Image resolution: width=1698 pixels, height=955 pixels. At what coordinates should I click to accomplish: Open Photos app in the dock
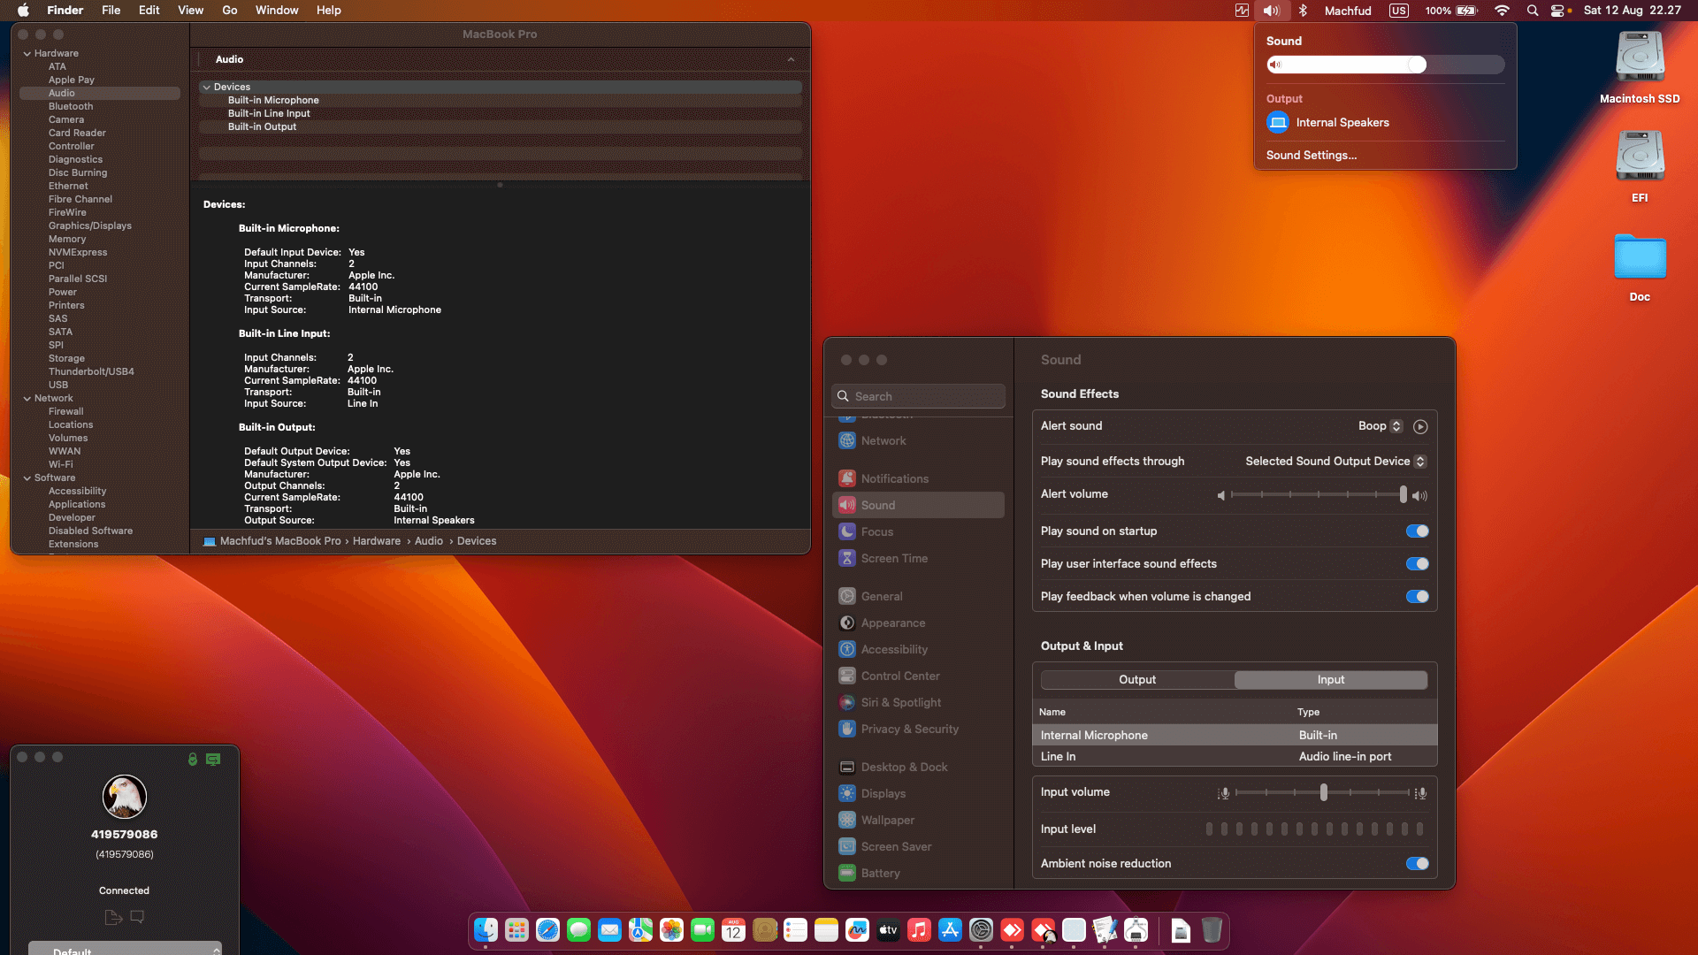(671, 930)
